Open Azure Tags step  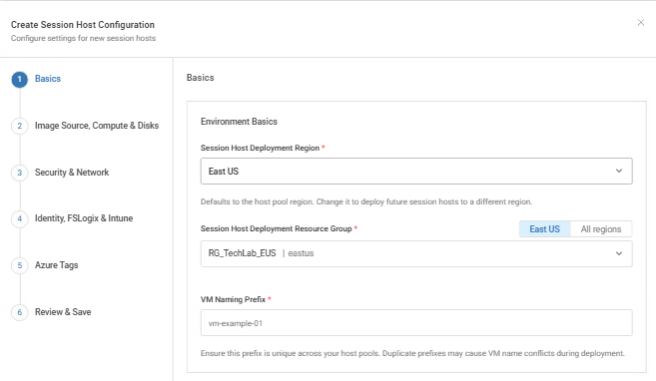coord(57,265)
